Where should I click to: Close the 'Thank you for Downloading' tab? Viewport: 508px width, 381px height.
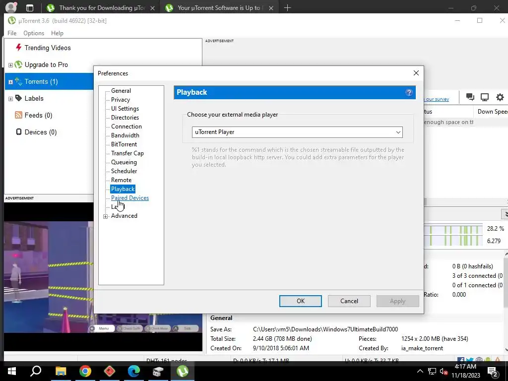(x=153, y=8)
